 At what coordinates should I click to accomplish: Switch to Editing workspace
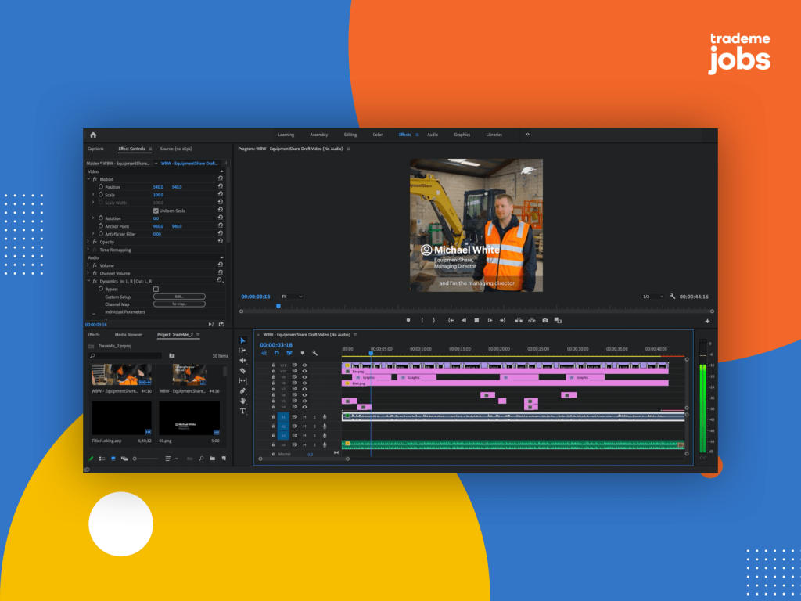[350, 135]
